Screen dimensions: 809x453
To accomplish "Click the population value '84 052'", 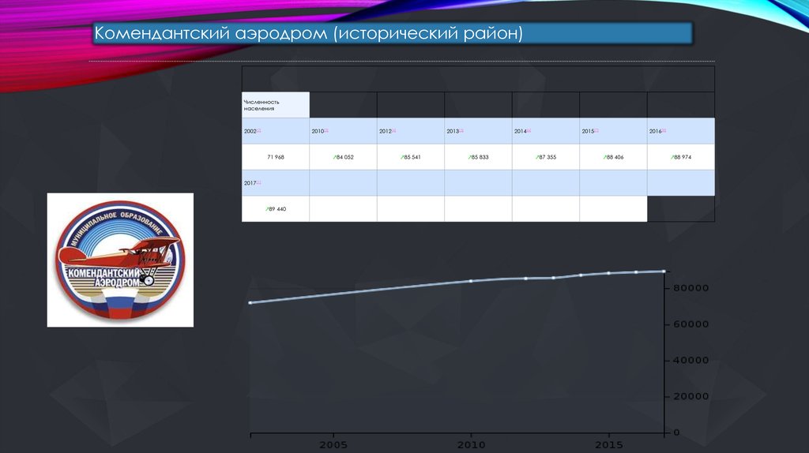I will coord(345,157).
